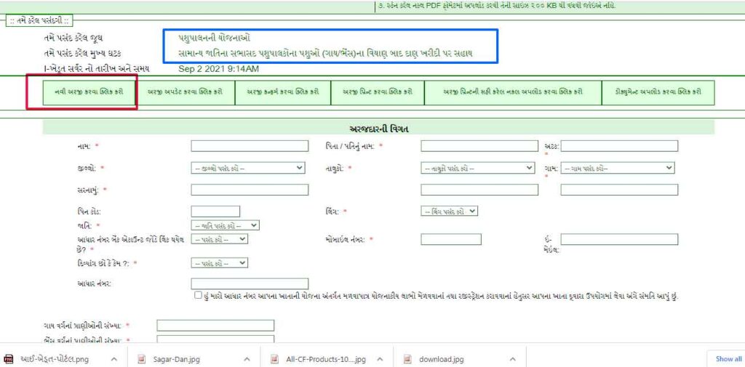This screenshot has width=745, height=367.
Task: Open the જિલ્લો (district) dropdown
Action: coord(247,168)
